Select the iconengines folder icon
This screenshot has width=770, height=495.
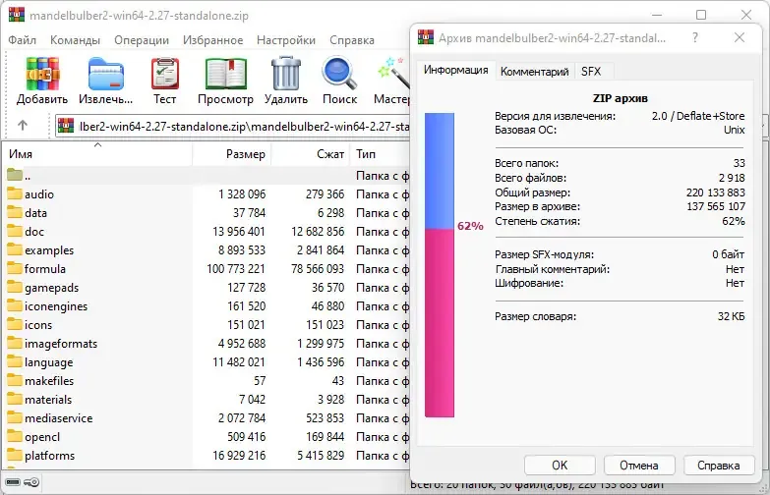tap(15, 305)
